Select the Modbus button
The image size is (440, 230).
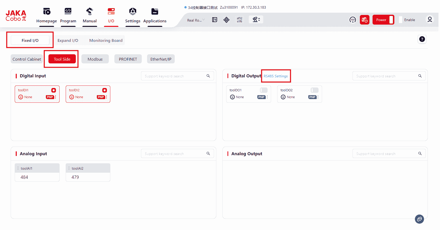tap(95, 59)
